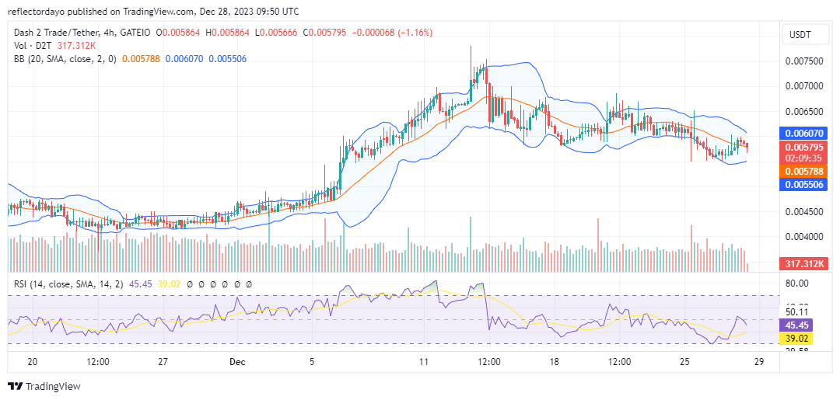The height and width of the screenshot is (400, 840).
Task: Click the orange 0.005788 price axis label
Action: click(x=803, y=171)
